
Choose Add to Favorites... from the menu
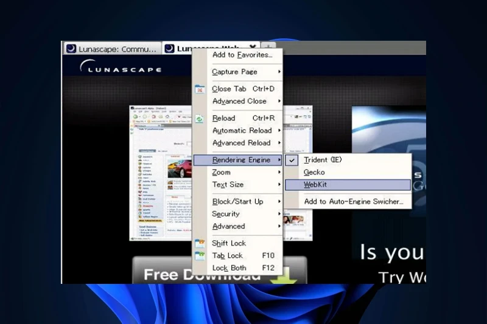coord(238,55)
